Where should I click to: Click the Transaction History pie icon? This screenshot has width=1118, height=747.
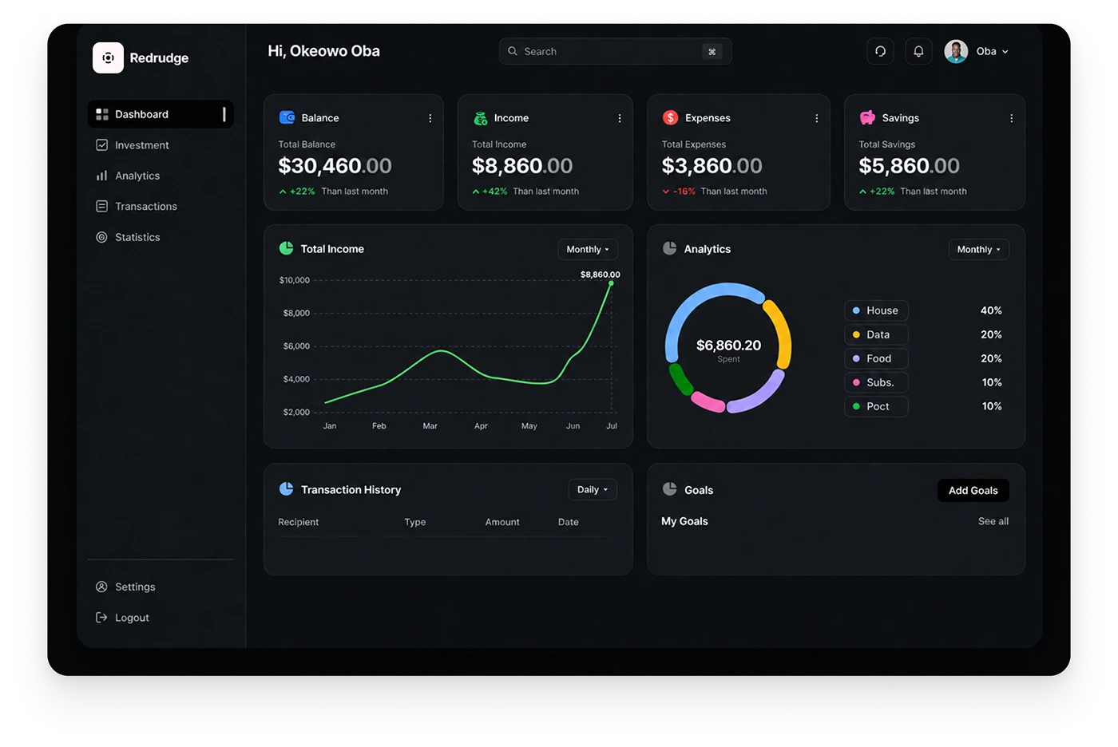286,489
